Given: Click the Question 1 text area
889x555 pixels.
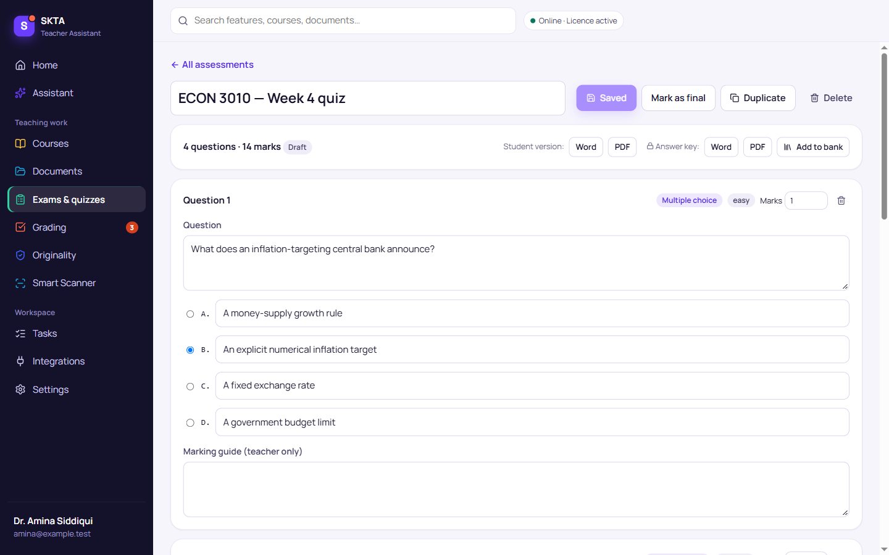Looking at the screenshot, I should click(x=516, y=263).
